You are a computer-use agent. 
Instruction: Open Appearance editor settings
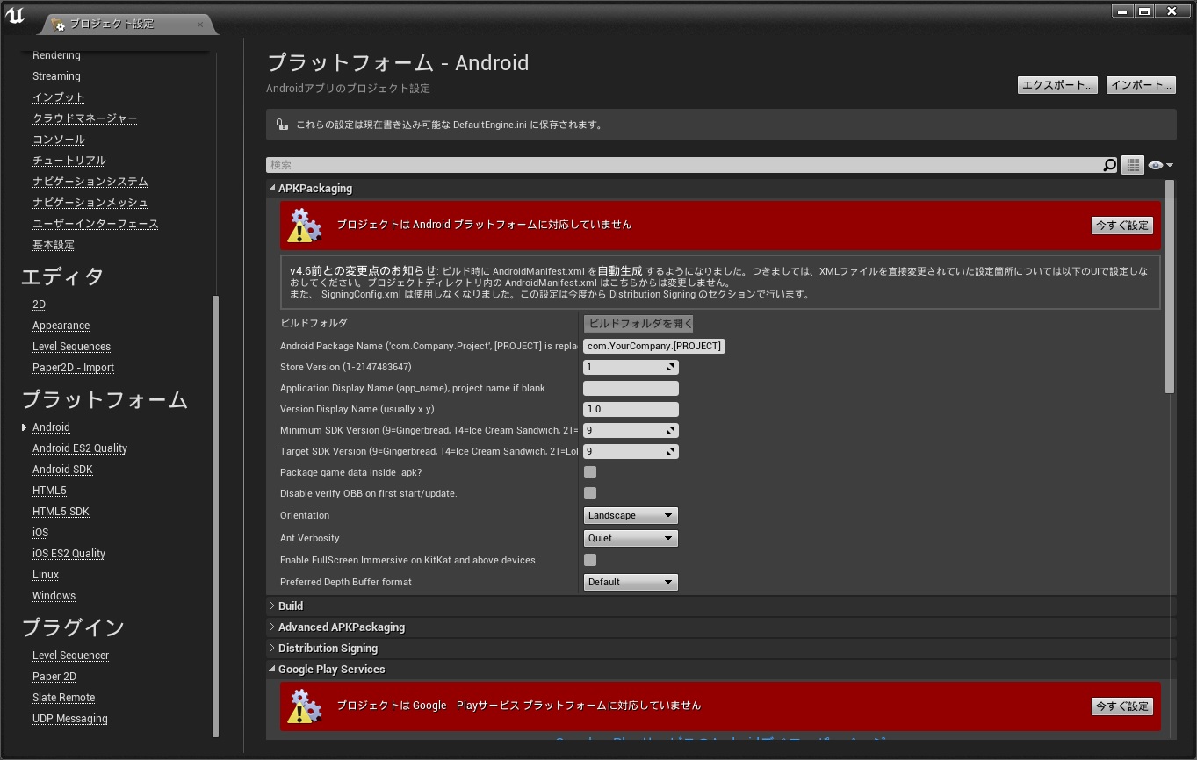point(61,326)
